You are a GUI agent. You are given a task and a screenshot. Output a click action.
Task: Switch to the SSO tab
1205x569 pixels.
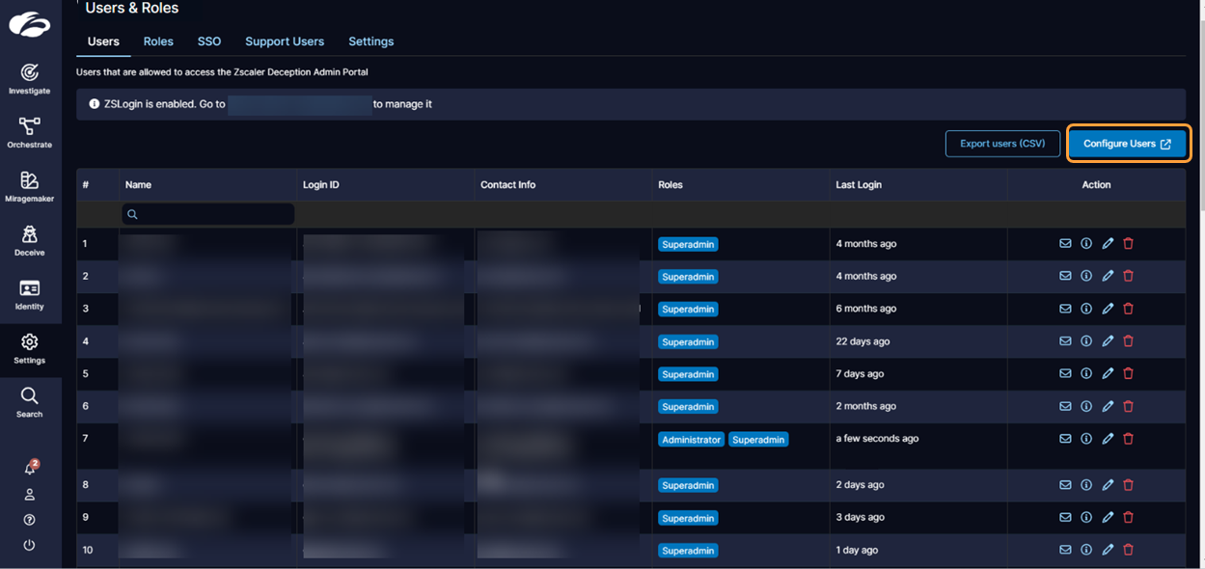(208, 41)
